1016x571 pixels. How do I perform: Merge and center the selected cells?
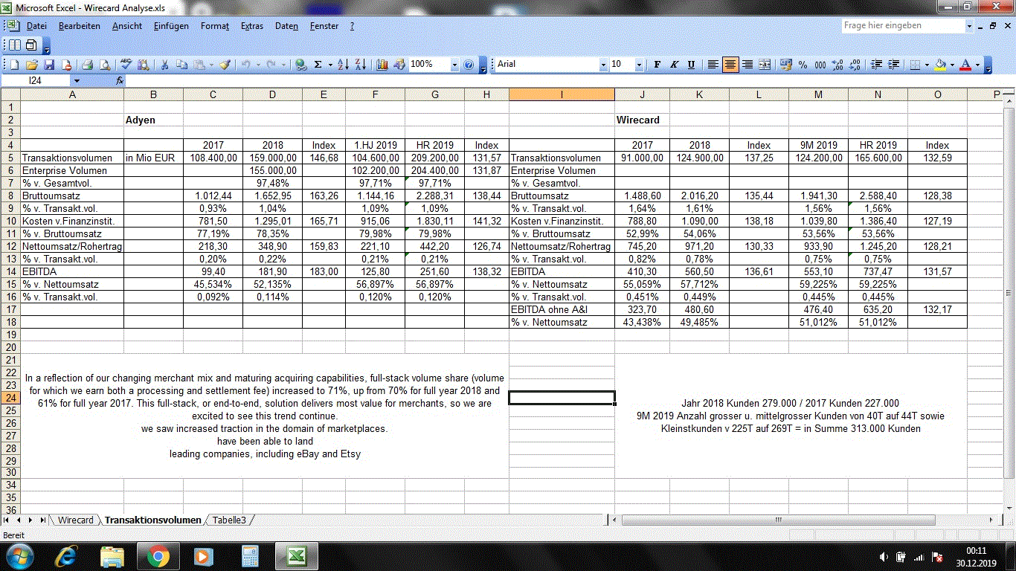pyautogui.click(x=765, y=65)
